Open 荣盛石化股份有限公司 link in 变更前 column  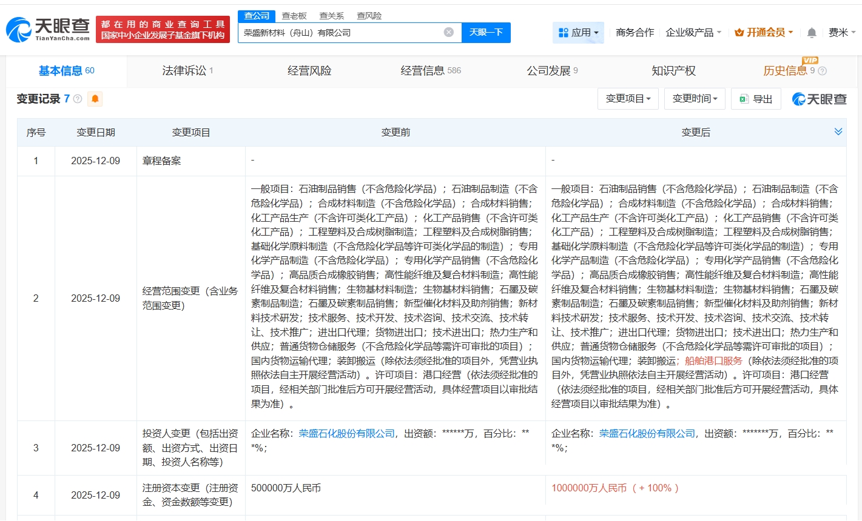(346, 434)
